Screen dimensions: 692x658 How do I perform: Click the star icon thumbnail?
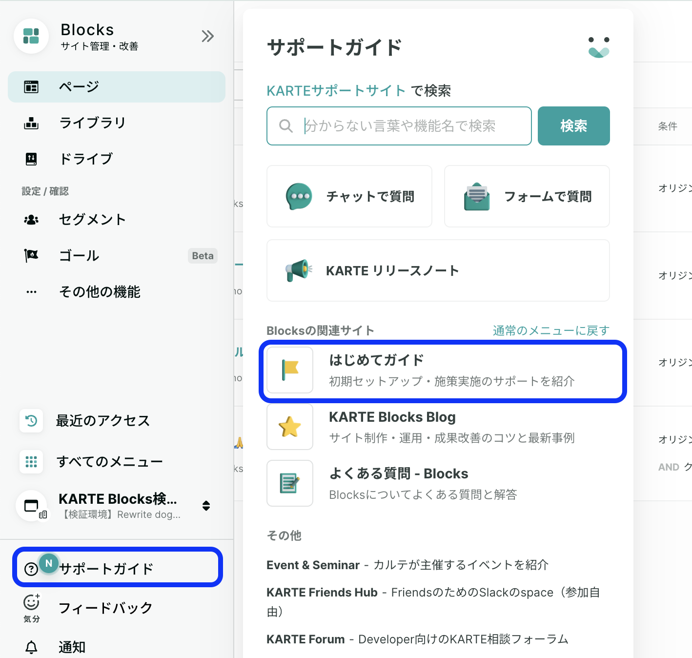[290, 427]
